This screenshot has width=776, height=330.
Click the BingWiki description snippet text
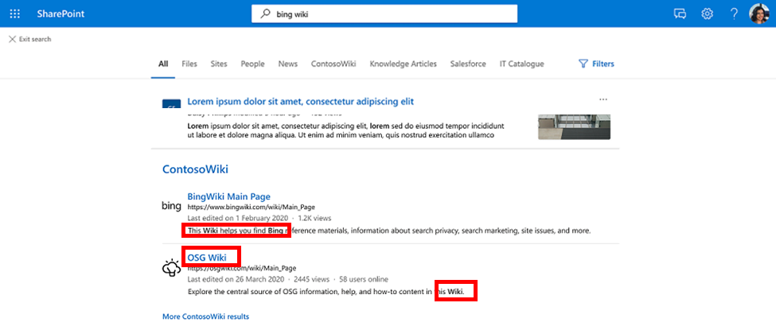coord(389,231)
